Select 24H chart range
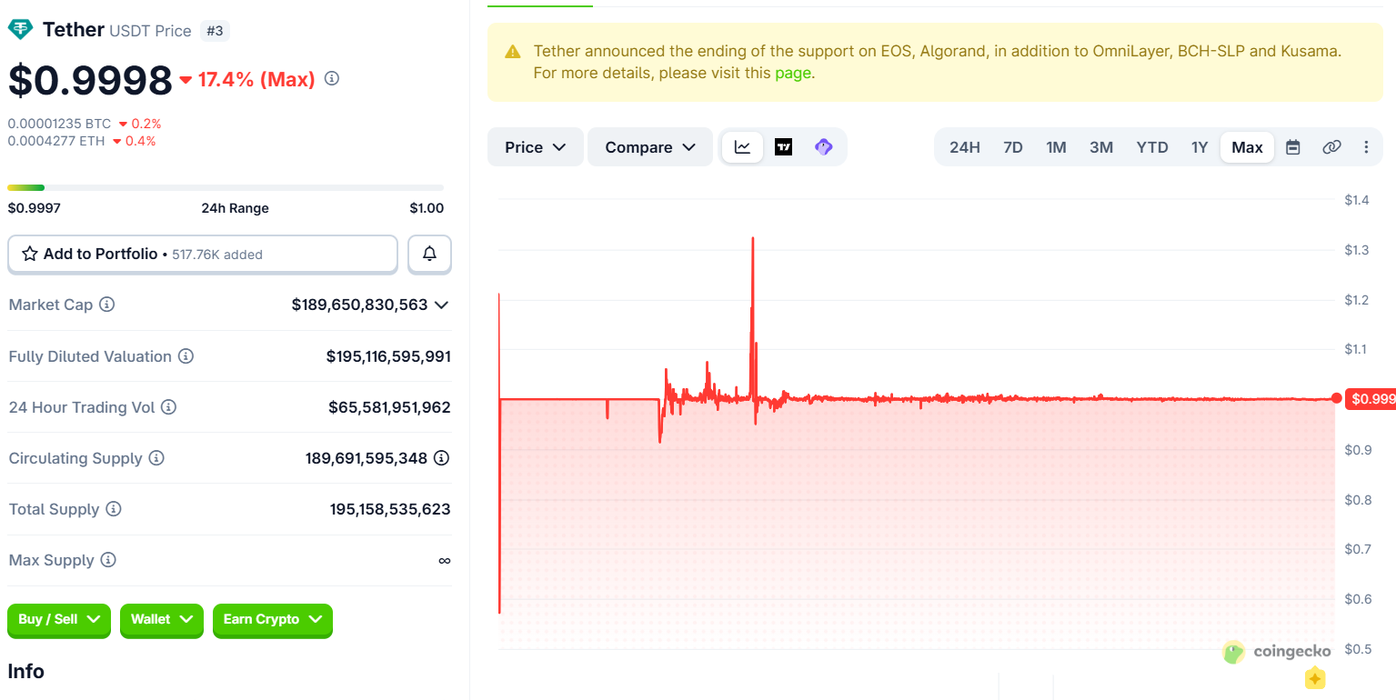Viewport: 1396px width, 700px height. click(965, 147)
